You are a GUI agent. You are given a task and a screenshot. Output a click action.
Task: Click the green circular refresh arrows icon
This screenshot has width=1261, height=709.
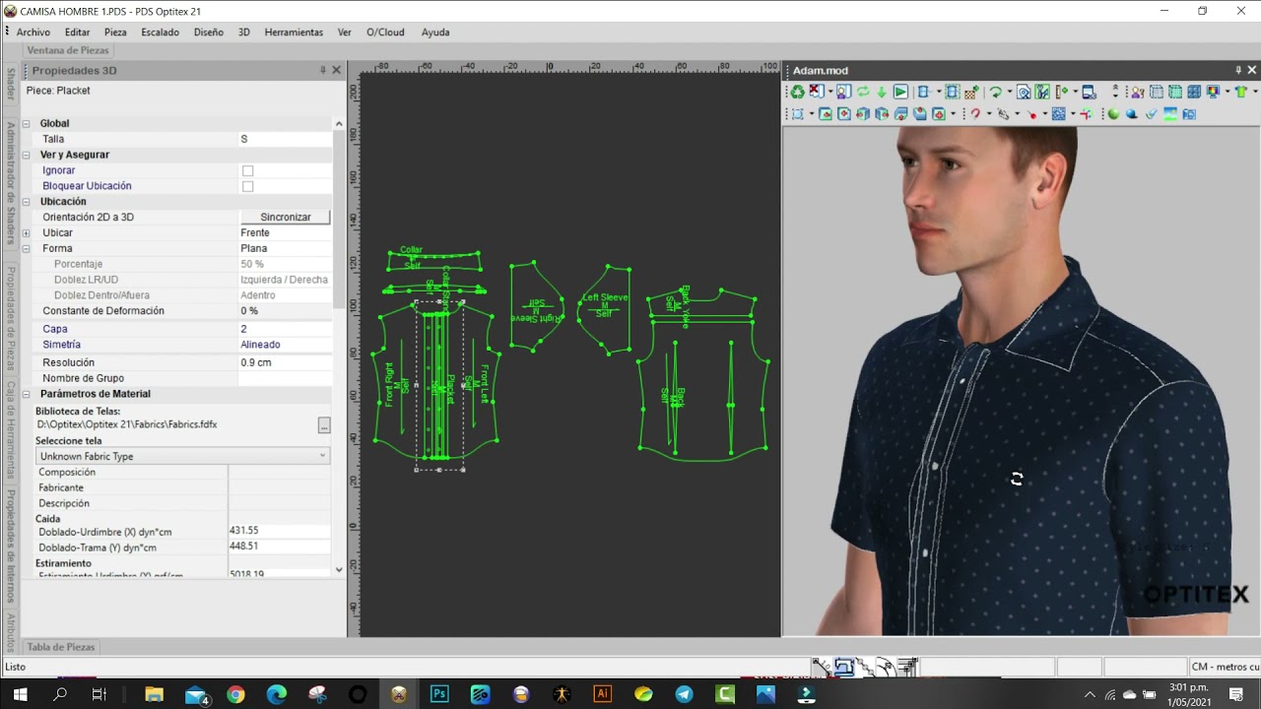(863, 92)
